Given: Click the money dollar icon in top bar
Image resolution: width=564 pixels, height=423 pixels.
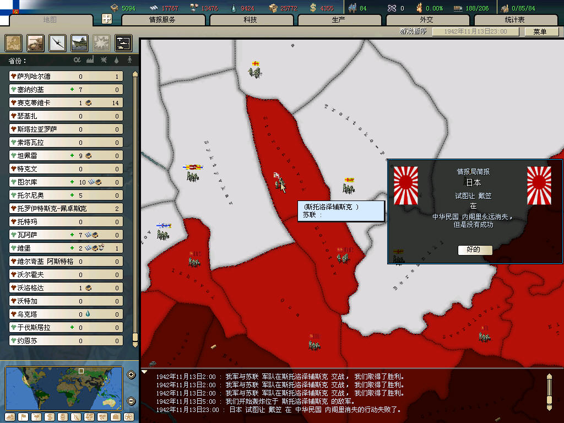Looking at the screenshot, I should (313, 8).
